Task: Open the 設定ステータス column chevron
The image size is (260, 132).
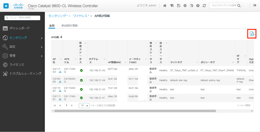Action: pos(167,43)
